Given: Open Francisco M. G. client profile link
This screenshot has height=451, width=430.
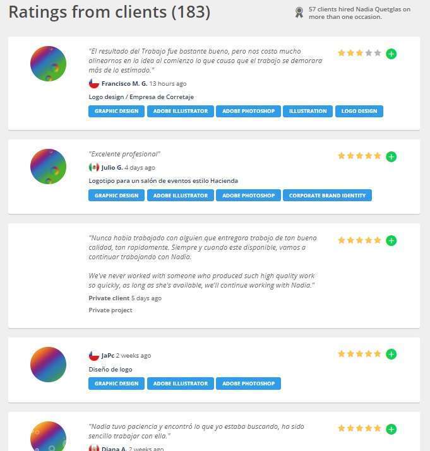Looking at the screenshot, I should (x=124, y=84).
